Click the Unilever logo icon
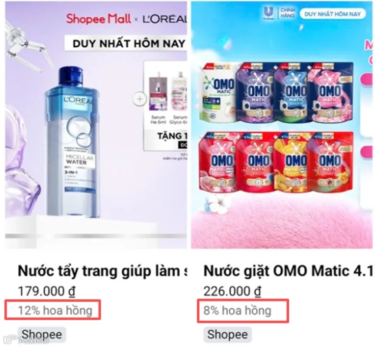This screenshot has height=347, width=375. click(268, 13)
